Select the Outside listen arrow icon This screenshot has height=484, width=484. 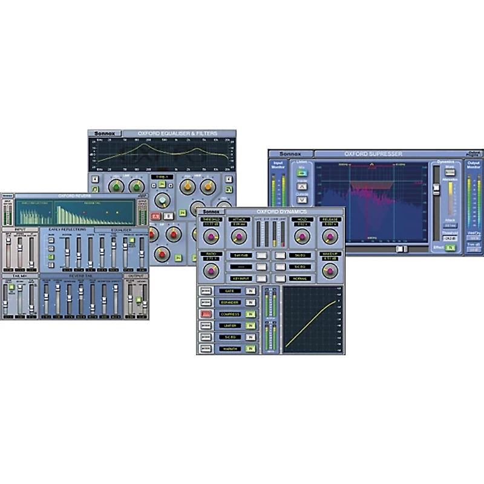point(301,200)
